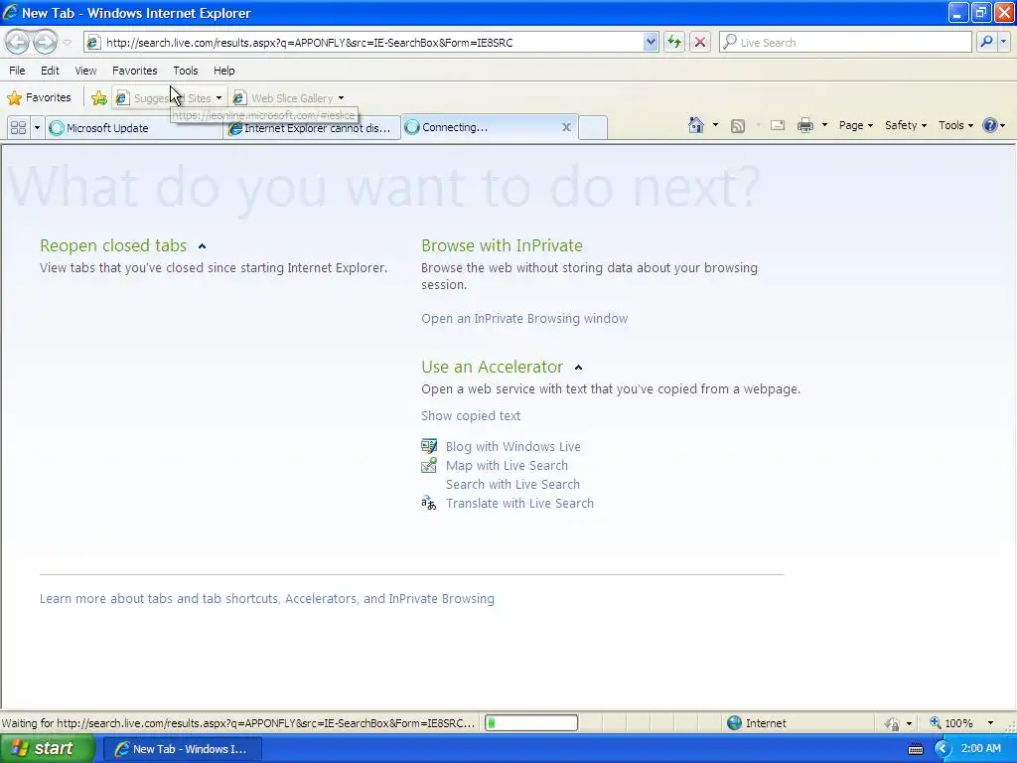Click the Reopen closed tabs heading
The width and height of the screenshot is (1017, 763).
[113, 245]
